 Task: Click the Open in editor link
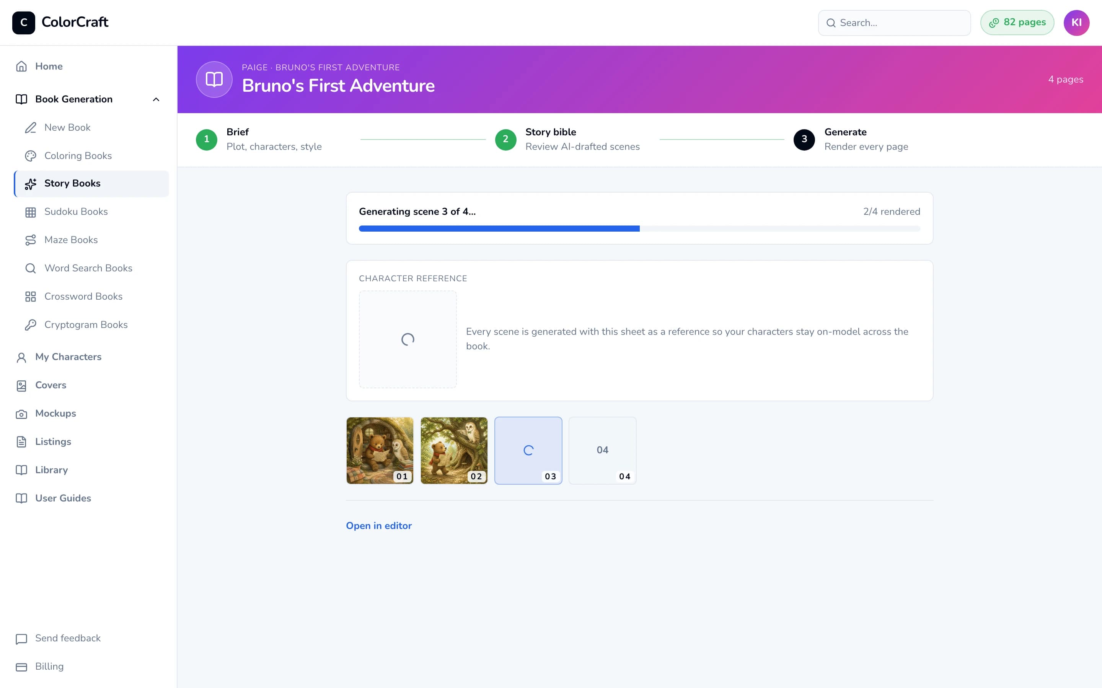(x=379, y=526)
